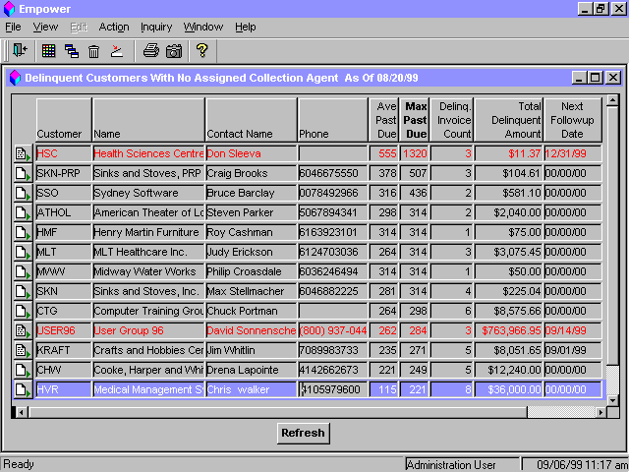629x472 pixels.
Task: Click the $36,000.00 amount cell
Action: (x=509, y=389)
